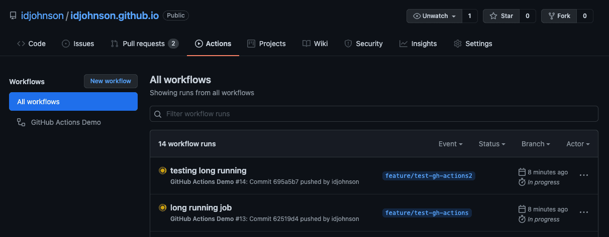
Task: Open the feature/test-gh-actions branch label
Action: click(427, 213)
